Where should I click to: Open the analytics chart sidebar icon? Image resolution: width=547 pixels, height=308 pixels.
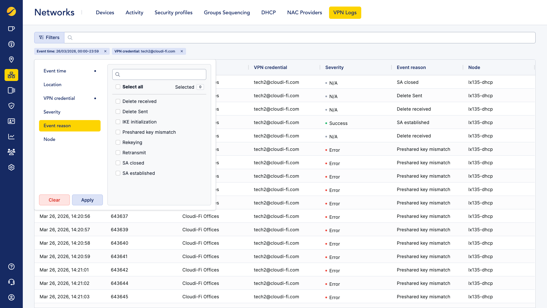click(11, 137)
